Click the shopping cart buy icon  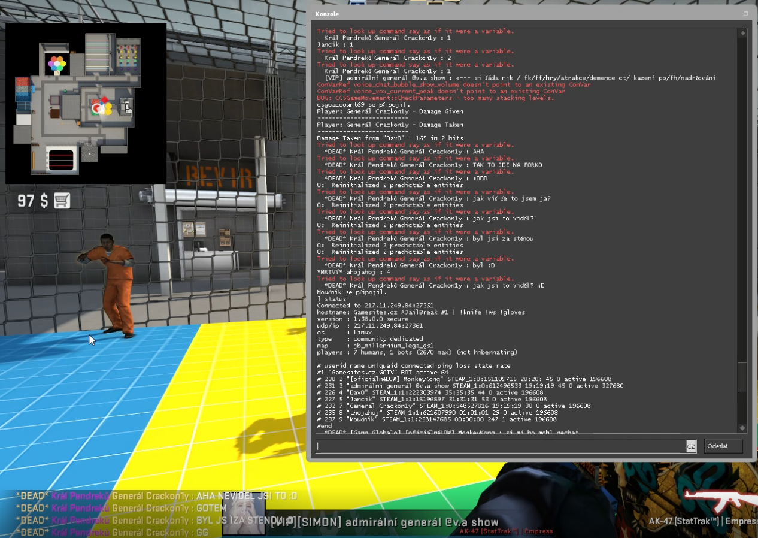(x=62, y=201)
